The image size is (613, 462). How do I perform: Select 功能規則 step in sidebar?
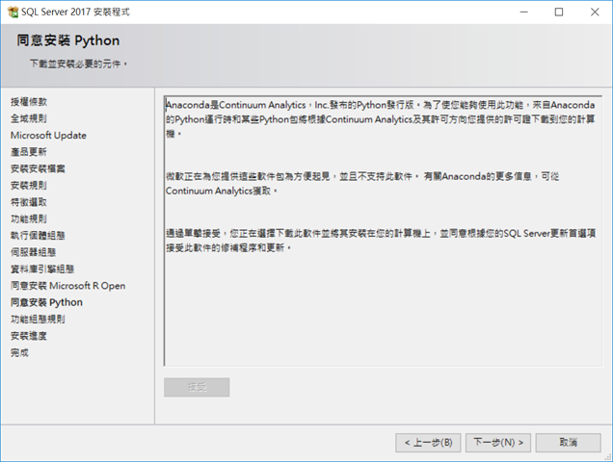29,218
